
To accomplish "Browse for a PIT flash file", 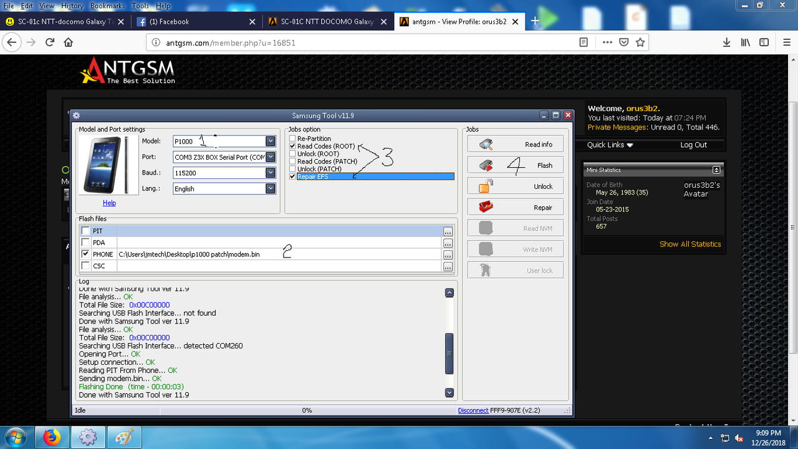I will [448, 231].
